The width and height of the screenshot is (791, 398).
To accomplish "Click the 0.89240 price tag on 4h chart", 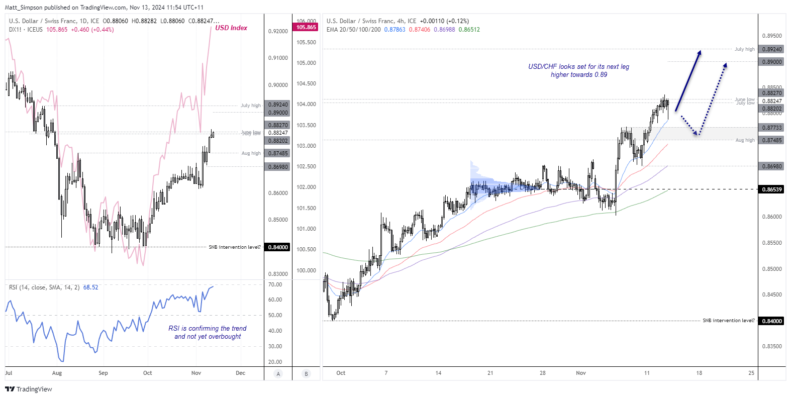I will coord(772,49).
